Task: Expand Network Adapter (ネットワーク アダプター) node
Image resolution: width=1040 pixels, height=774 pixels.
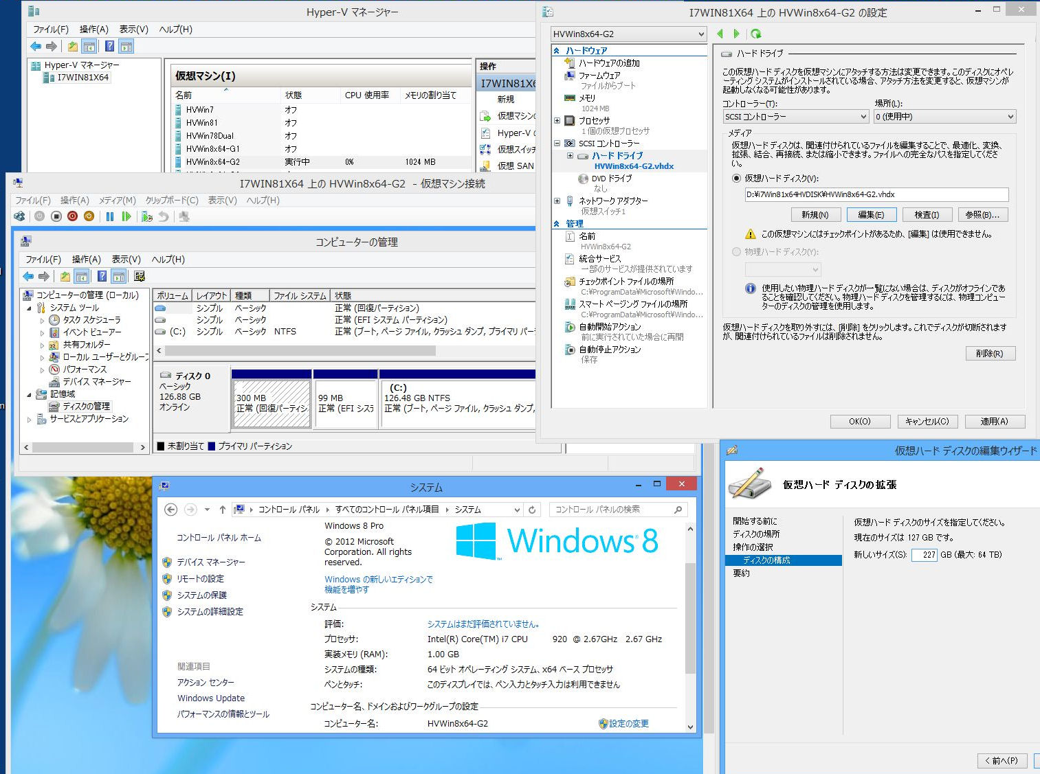Action: [557, 201]
